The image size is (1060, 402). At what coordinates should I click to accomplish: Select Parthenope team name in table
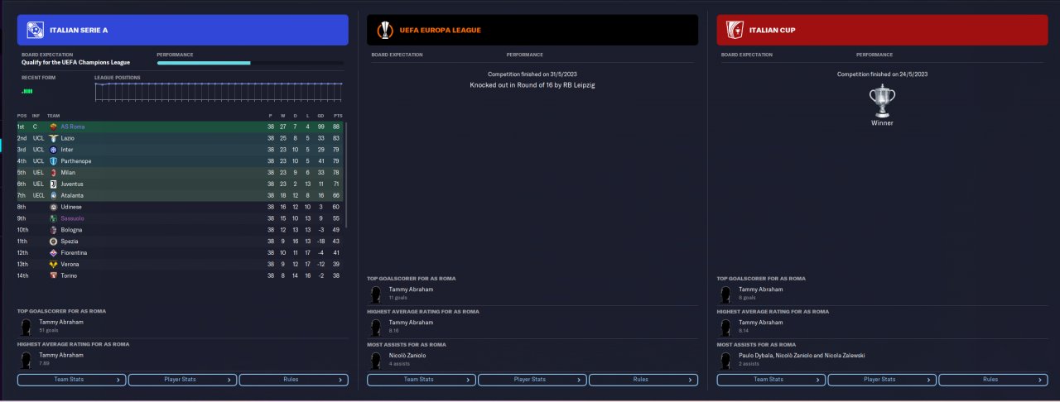pyautogui.click(x=76, y=161)
